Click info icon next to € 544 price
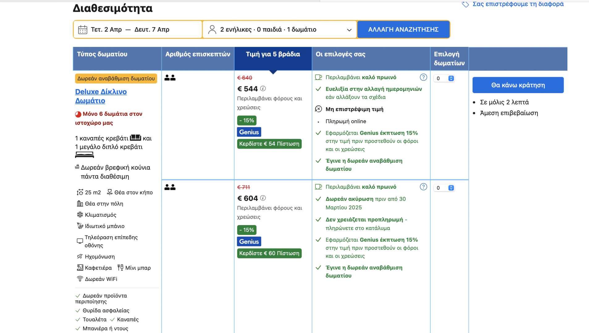Screen dimensions: 589x333 coord(263,88)
